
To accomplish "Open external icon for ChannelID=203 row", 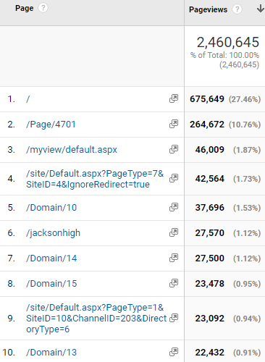I will (x=174, y=318).
